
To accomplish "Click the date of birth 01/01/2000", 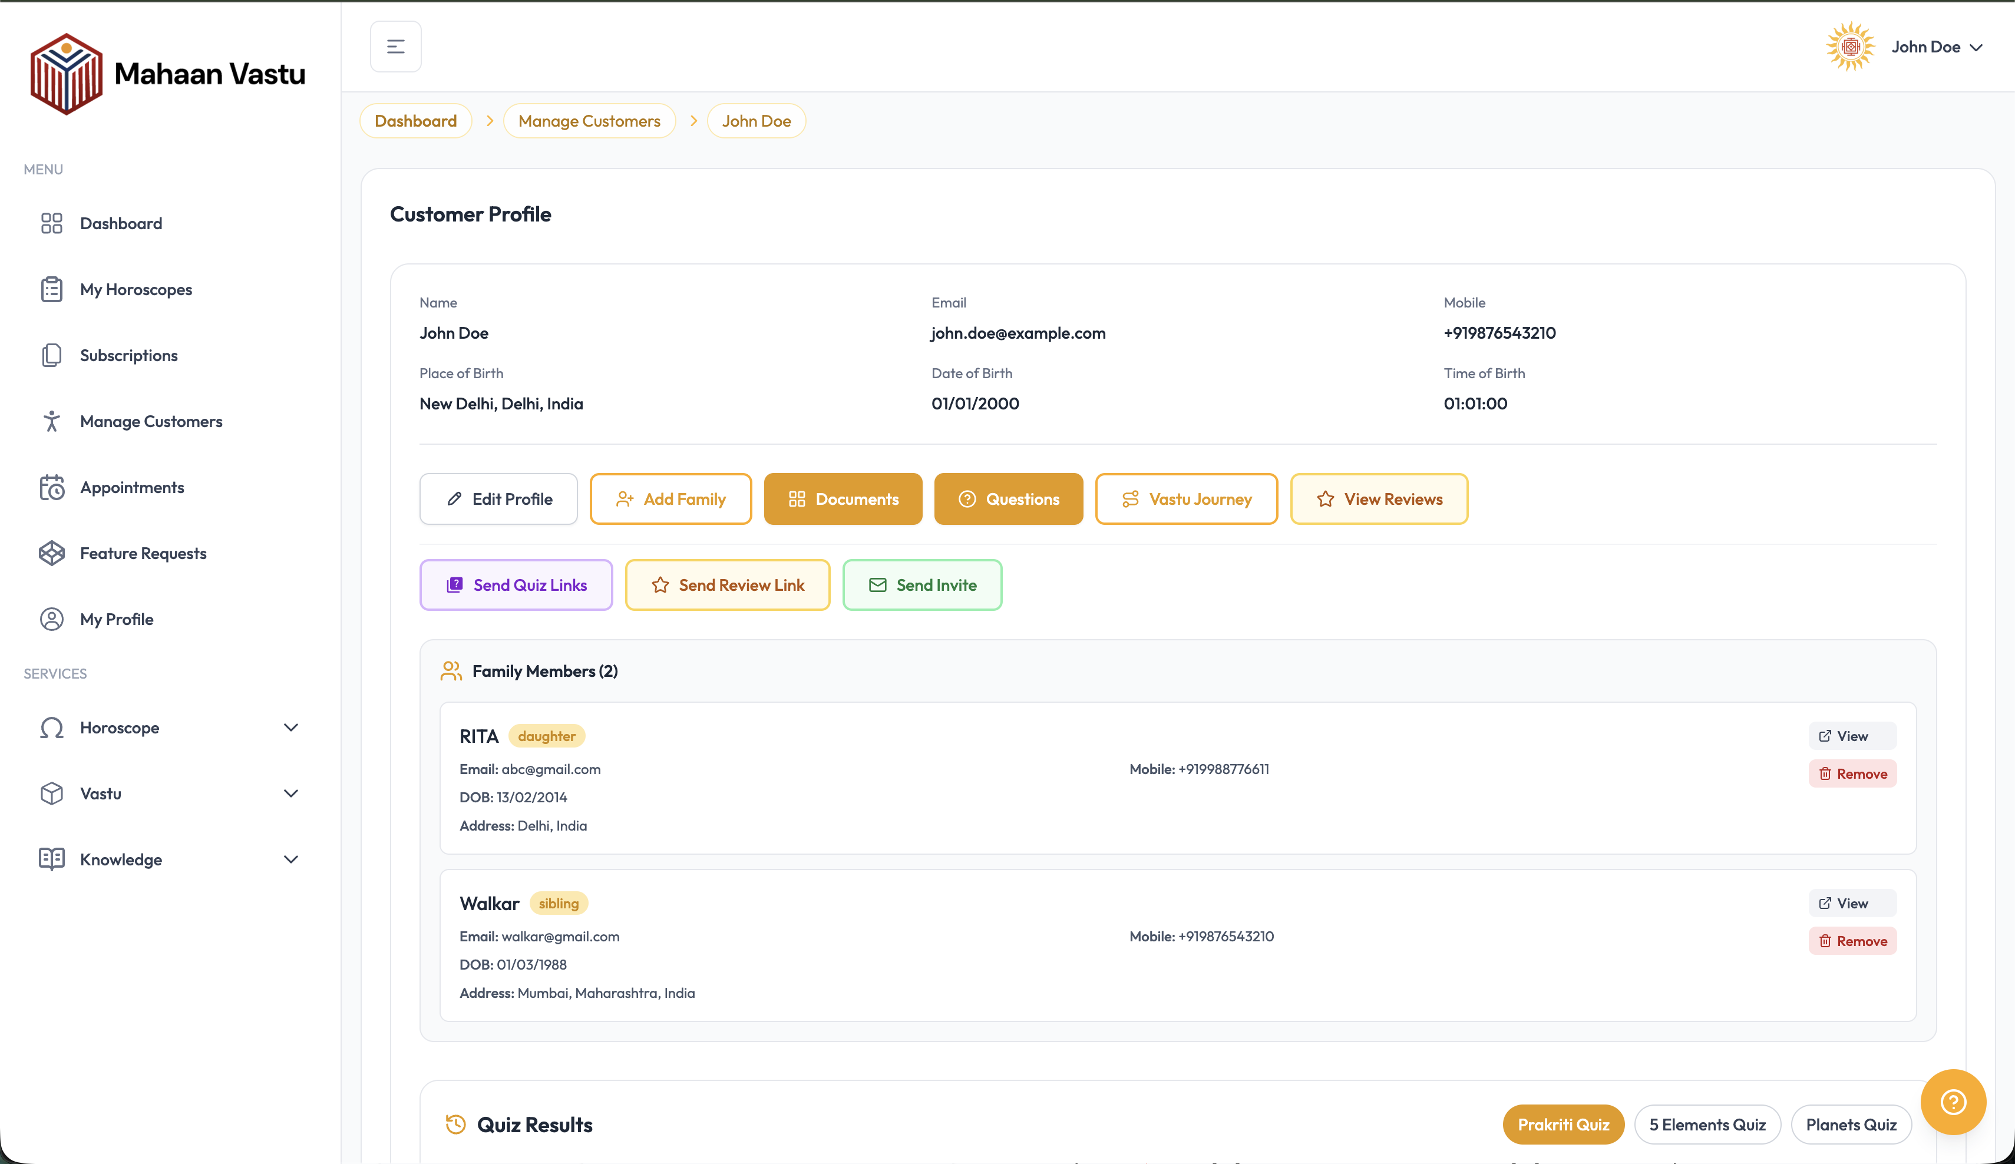I will pyautogui.click(x=975, y=403).
